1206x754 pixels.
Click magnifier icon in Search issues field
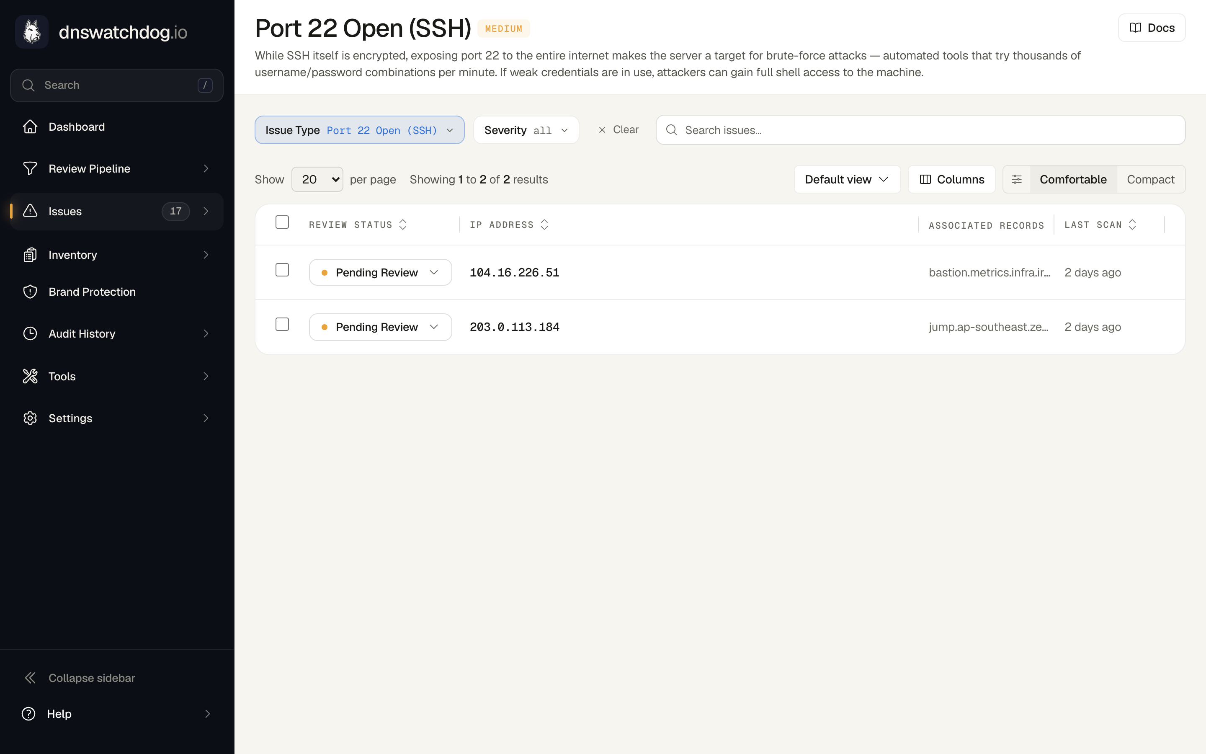[x=671, y=130]
